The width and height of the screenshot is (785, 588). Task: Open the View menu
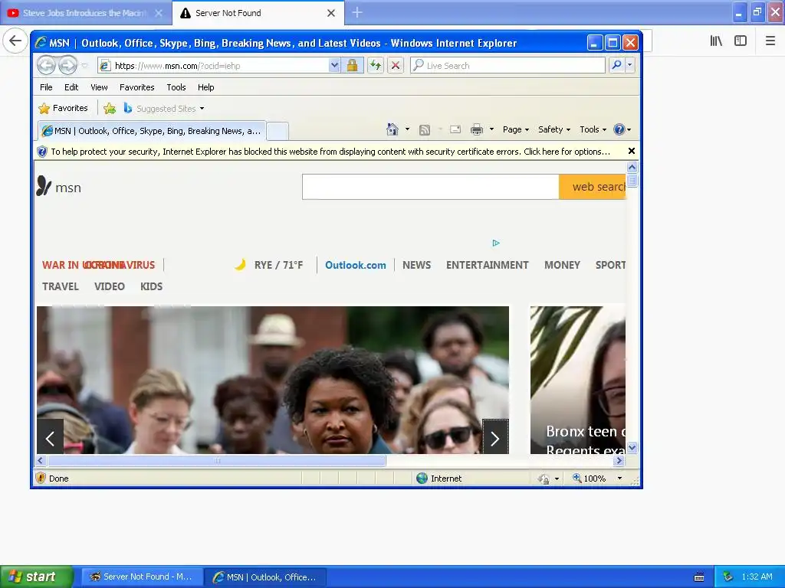coord(99,87)
